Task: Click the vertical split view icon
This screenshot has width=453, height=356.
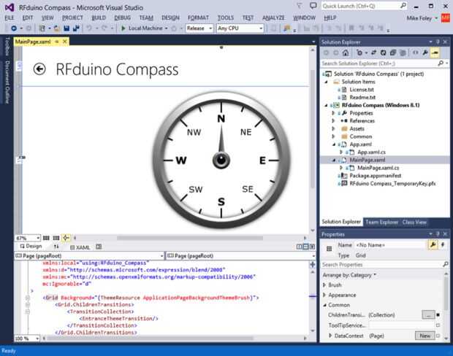Action: 300,247
